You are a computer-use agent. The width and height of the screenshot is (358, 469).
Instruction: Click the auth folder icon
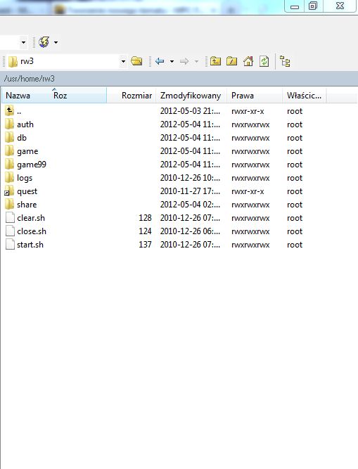(10, 124)
